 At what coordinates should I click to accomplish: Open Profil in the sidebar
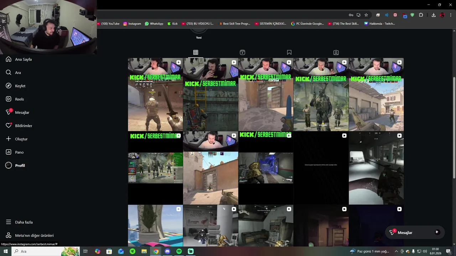[15, 166]
